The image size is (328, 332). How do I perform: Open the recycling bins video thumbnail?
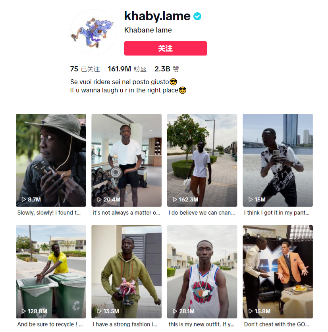tap(51, 272)
